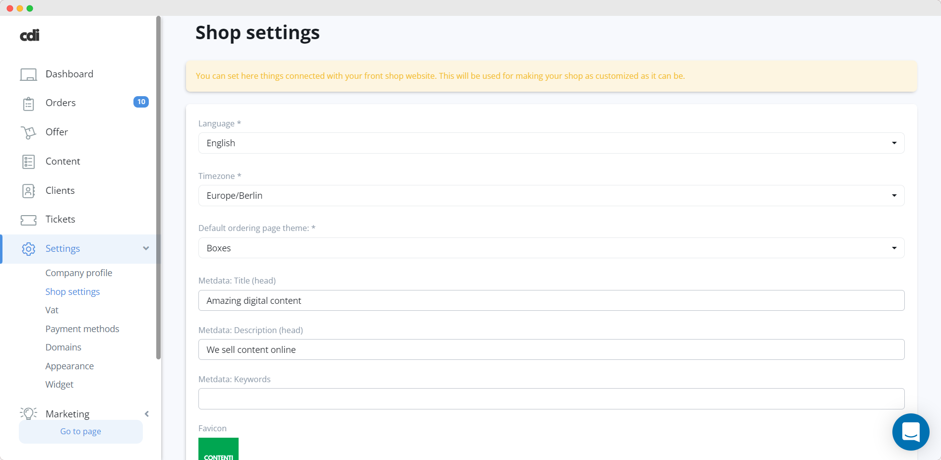The height and width of the screenshot is (460, 941).
Task: Open the Clients section
Action: pos(60,190)
